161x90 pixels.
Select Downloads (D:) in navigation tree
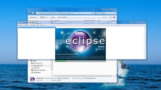[x=38, y=65]
